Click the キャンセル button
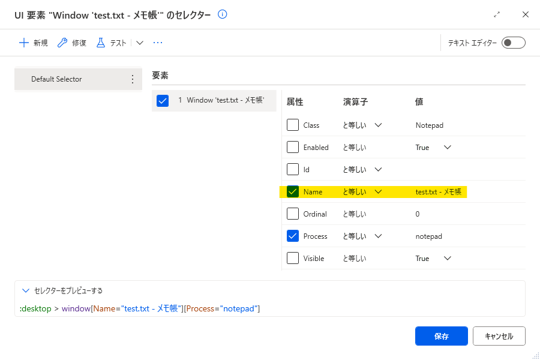540x360 pixels. tap(499, 336)
